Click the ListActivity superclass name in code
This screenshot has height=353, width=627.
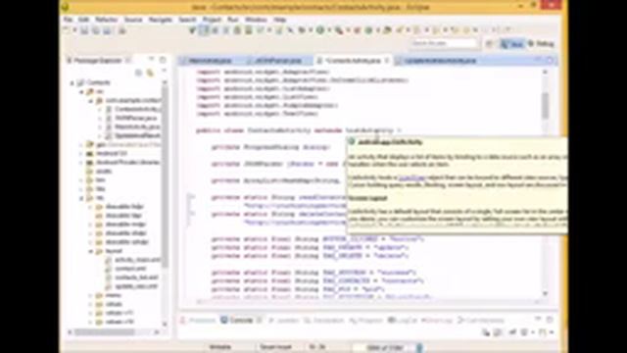coord(369,130)
